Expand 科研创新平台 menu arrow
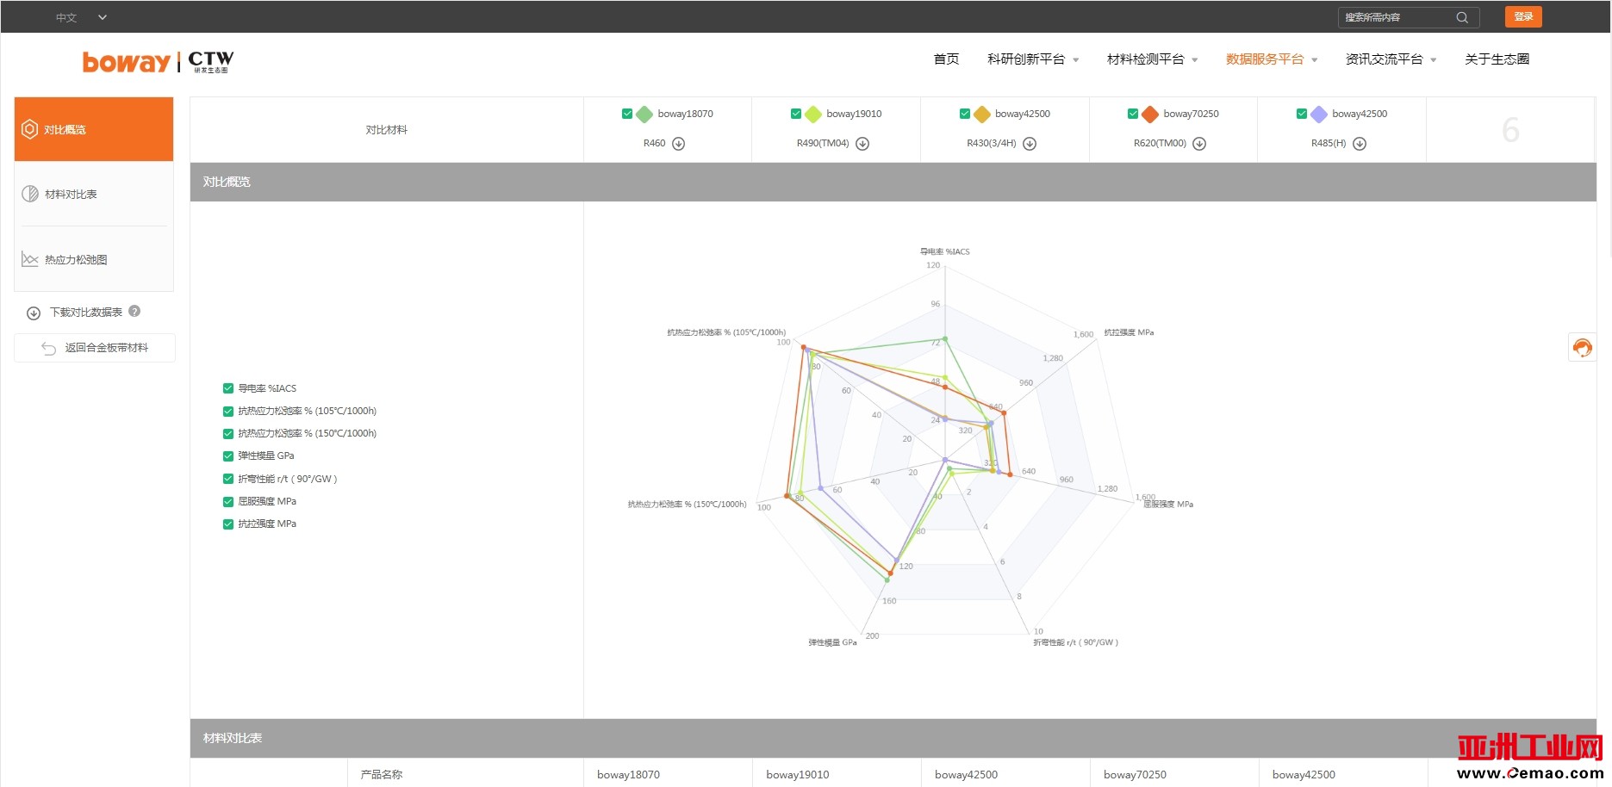Image resolution: width=1612 pixels, height=787 pixels. 1076,60
